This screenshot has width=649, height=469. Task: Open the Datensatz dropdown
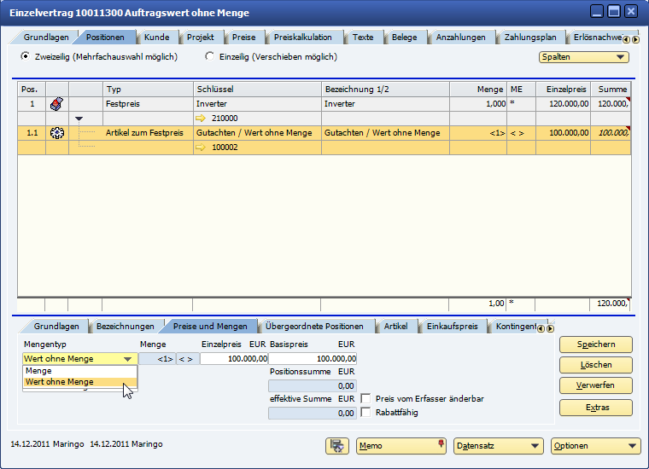click(x=499, y=445)
